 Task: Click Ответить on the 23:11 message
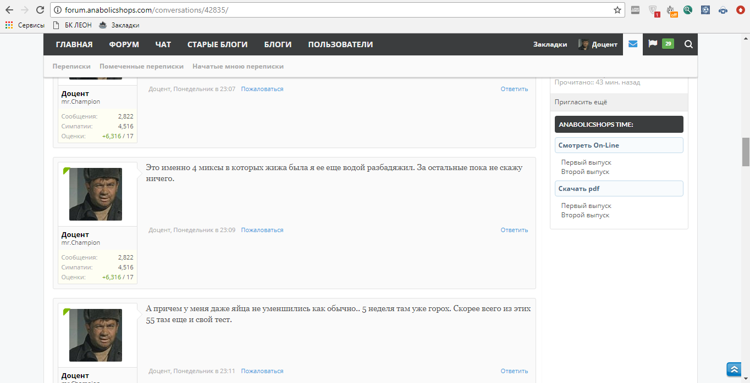pyautogui.click(x=514, y=371)
